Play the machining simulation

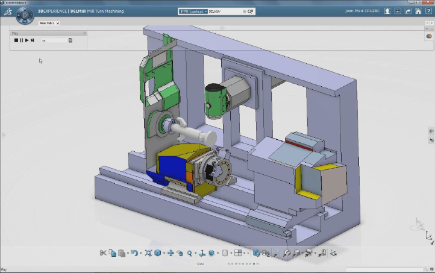click(27, 40)
